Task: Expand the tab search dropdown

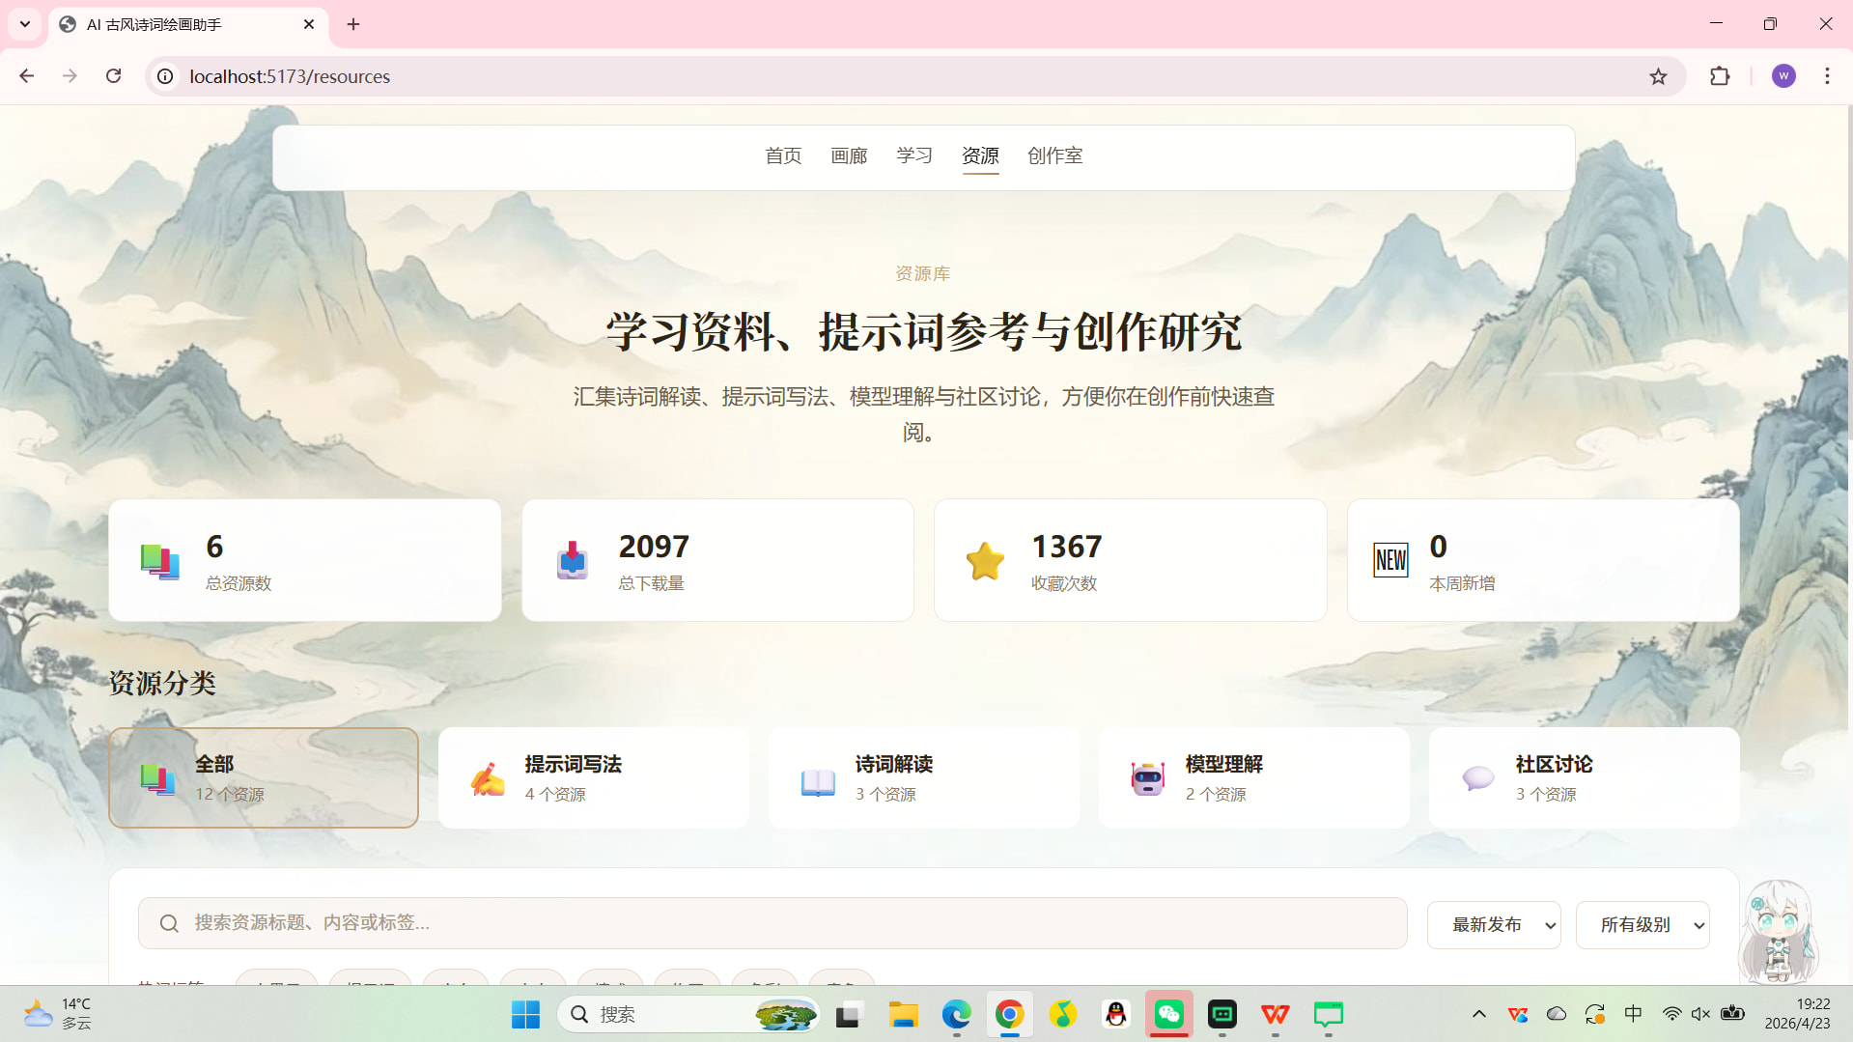Action: (25, 24)
